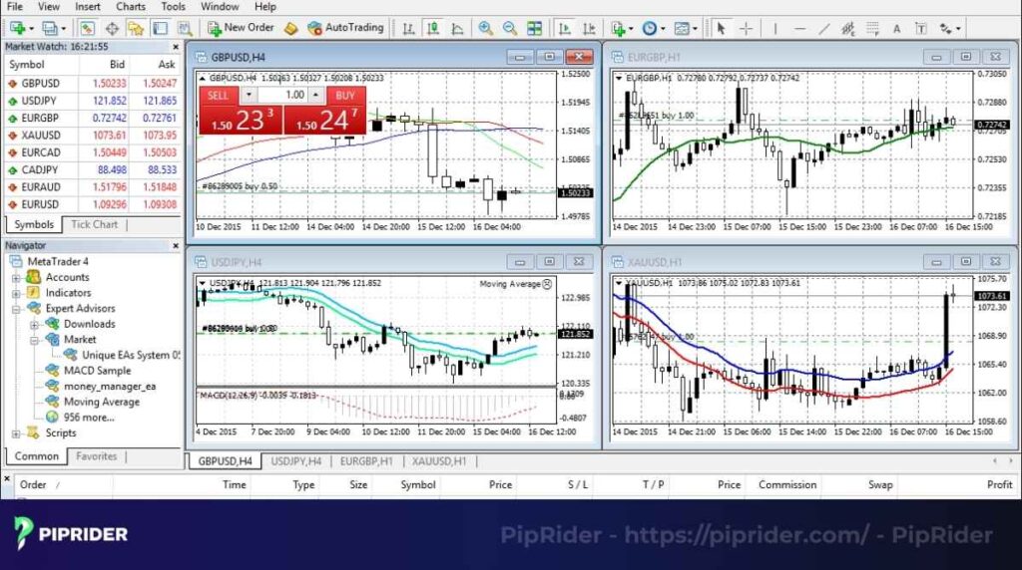Open the Arrows objects icon
Screen dimensions: 1022x570
946,28
